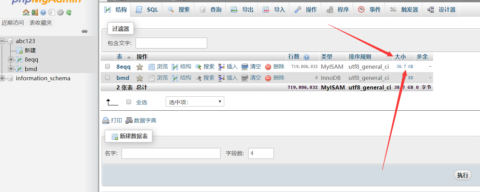Click the sort arrow beside 表 header
Viewport: 480px width, 192px height.
click(x=129, y=57)
